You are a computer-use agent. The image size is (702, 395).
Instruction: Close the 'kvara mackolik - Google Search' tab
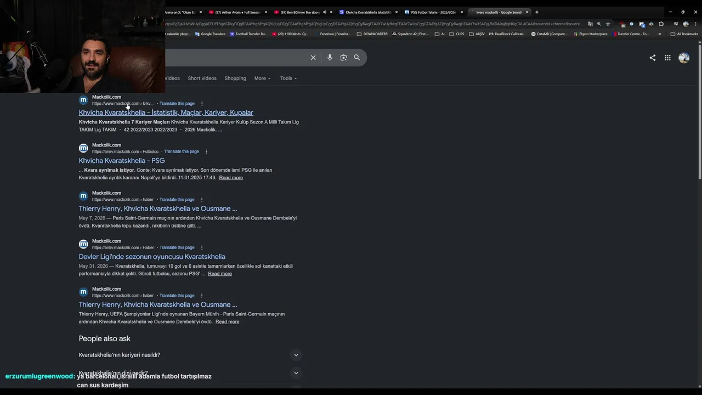click(527, 12)
